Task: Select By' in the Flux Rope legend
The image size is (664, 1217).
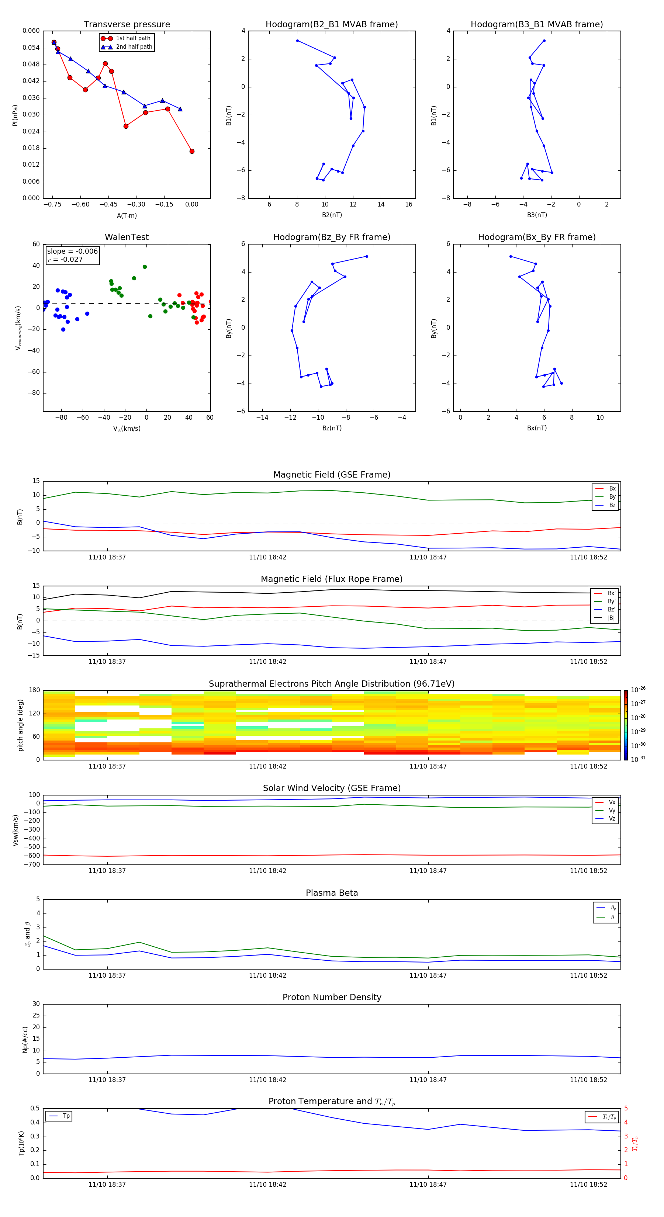Action: [605, 601]
